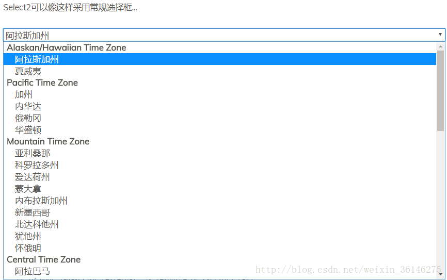
Task: Select 蒙大拿 option
Action: 28,189
